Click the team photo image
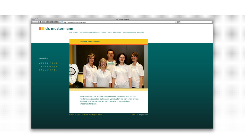This screenshot has width=245, height=136. coord(108,67)
